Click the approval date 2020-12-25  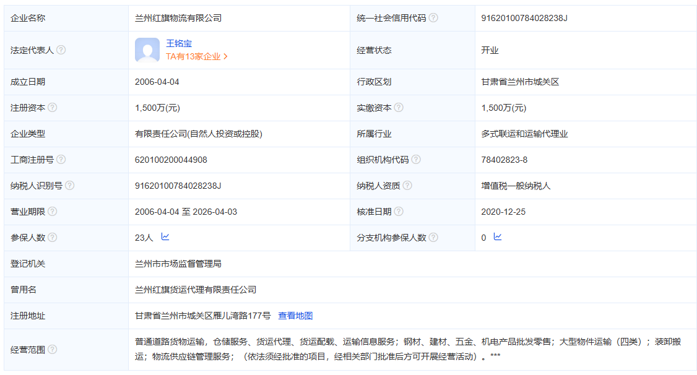pos(503,212)
